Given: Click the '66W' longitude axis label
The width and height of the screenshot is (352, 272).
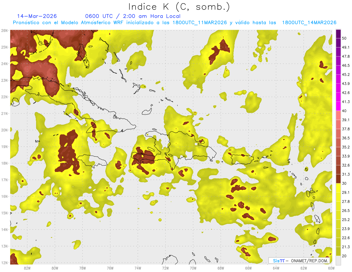Looking at the screenshot, I should [248, 268].
